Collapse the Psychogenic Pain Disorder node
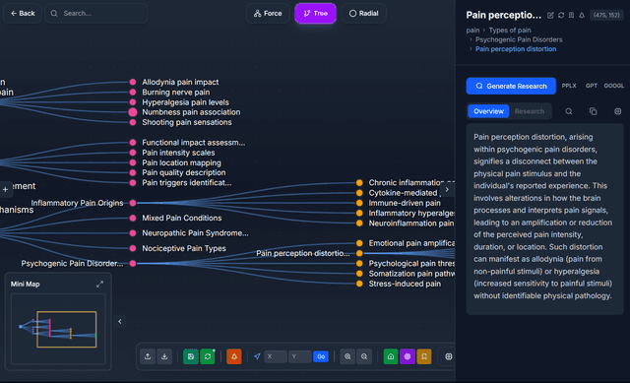630x383 pixels. pos(133,264)
